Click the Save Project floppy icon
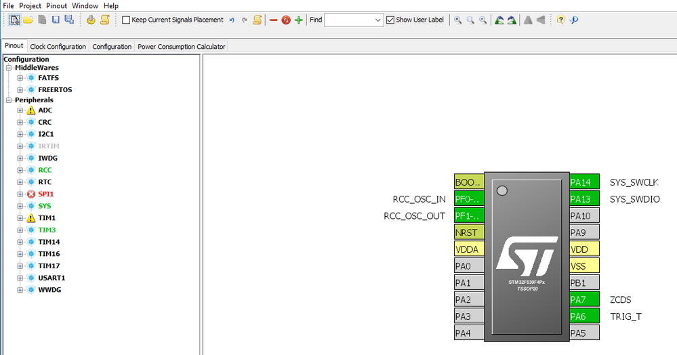The height and width of the screenshot is (355, 677). tap(56, 20)
